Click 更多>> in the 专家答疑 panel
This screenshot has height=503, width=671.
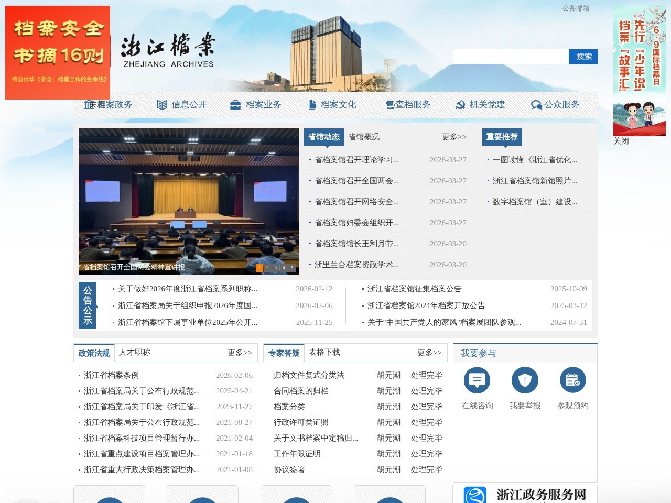pyautogui.click(x=429, y=353)
